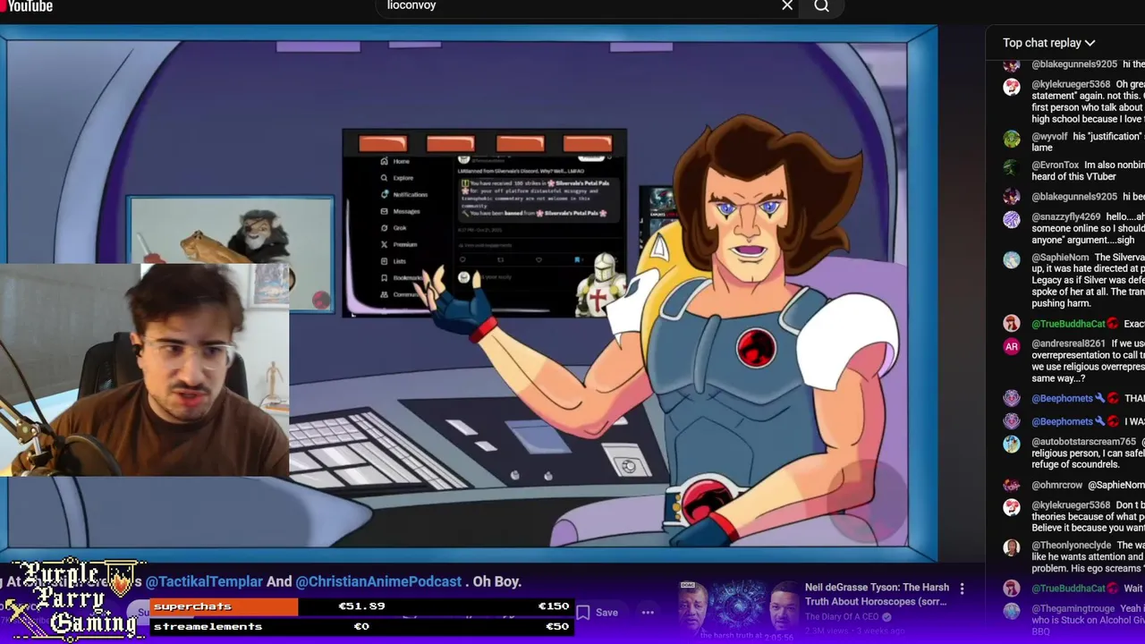Click @kylekrueger5368 beside the 'Don't b' message
Image resolution: width=1145 pixels, height=644 pixels.
[x=1071, y=505]
